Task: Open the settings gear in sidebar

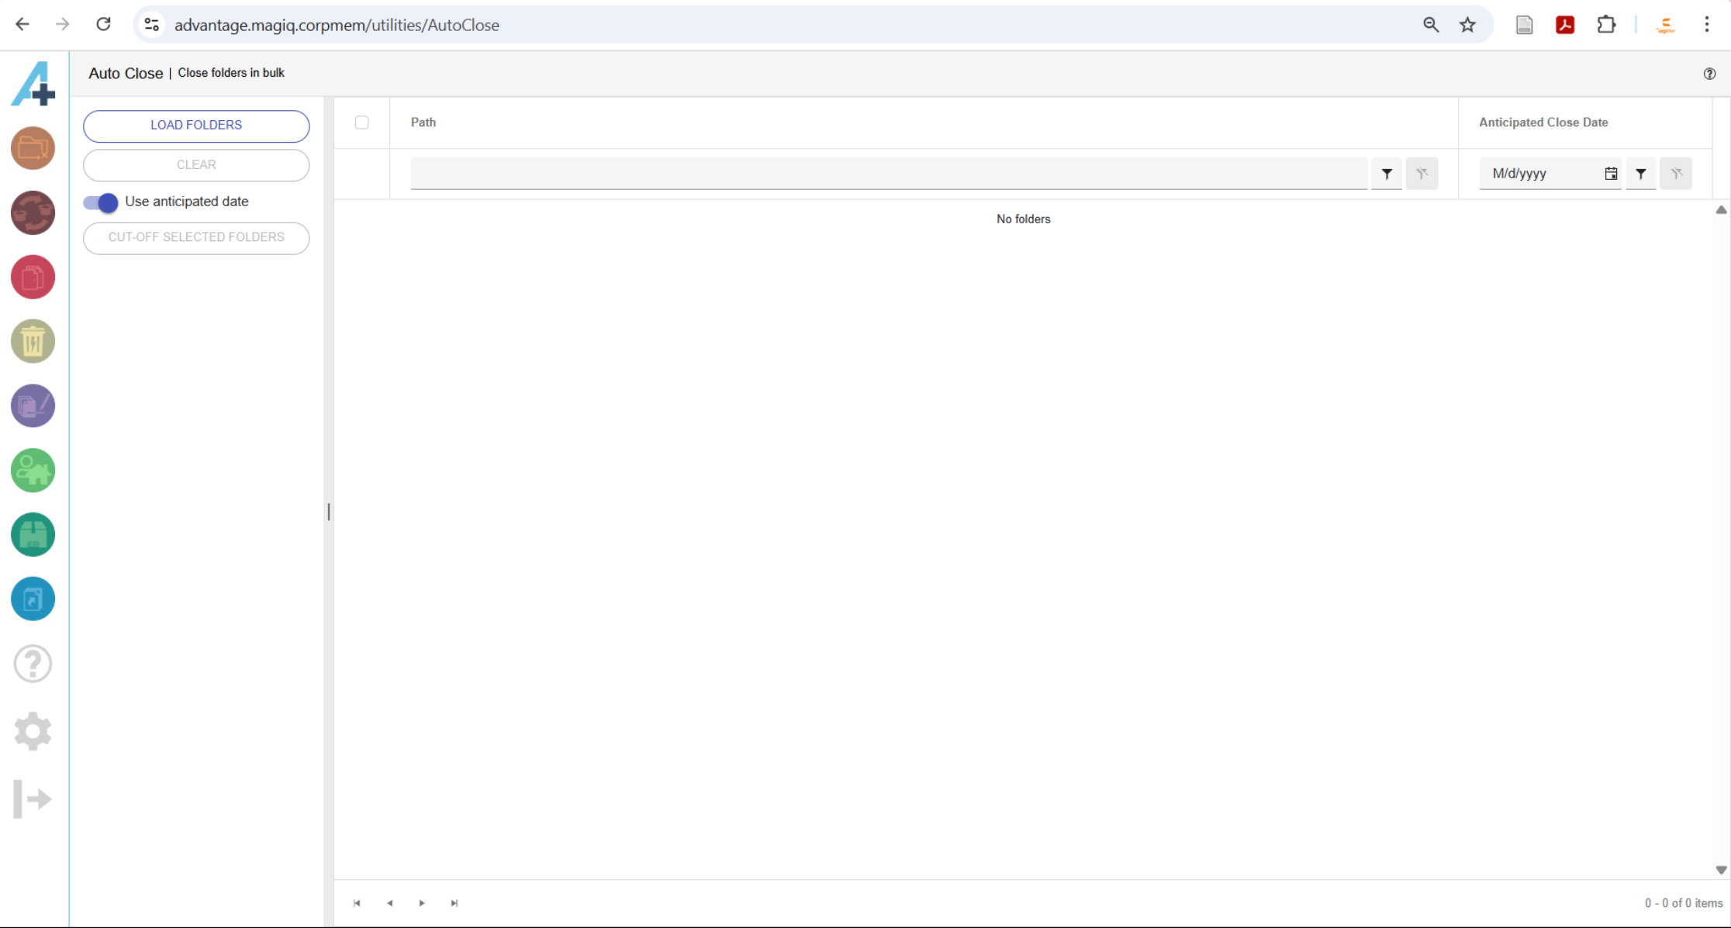Action: tap(33, 731)
